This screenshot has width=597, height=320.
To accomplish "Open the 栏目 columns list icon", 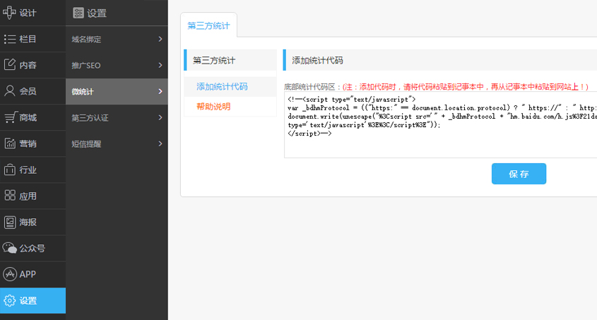I will click(x=10, y=39).
